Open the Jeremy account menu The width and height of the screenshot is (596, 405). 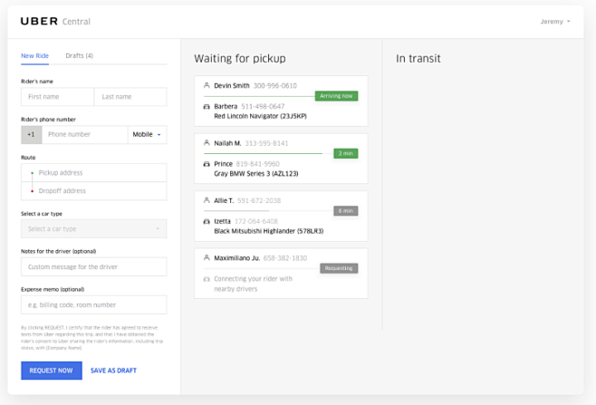[x=555, y=22]
